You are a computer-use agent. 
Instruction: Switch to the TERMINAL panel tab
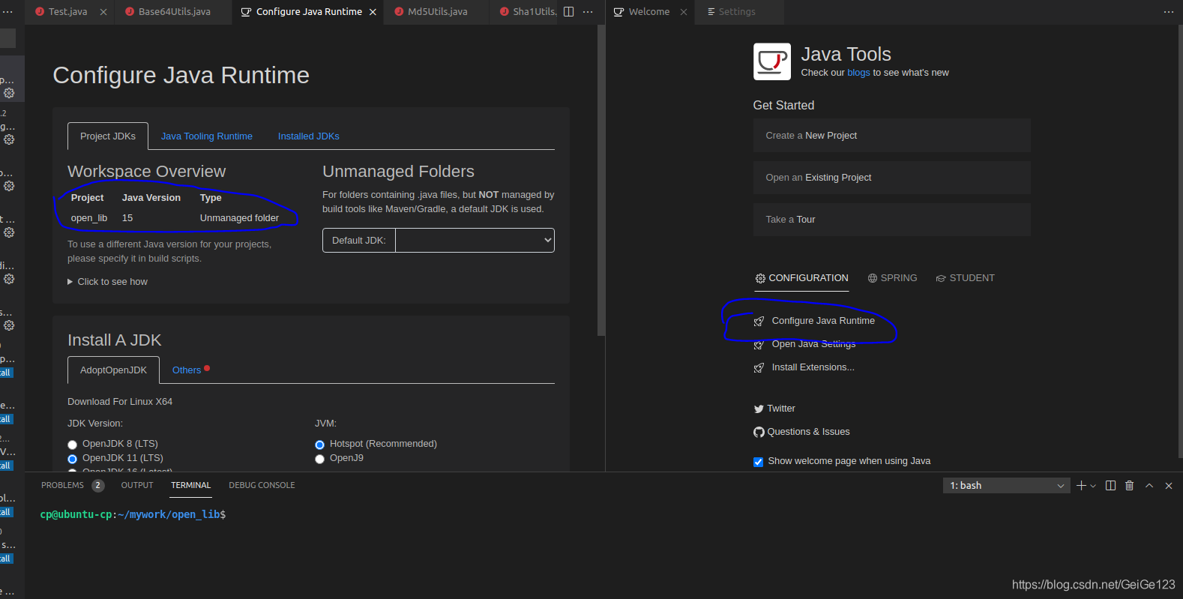pos(191,486)
